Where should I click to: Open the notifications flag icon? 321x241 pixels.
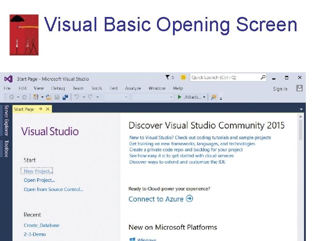tap(168, 77)
